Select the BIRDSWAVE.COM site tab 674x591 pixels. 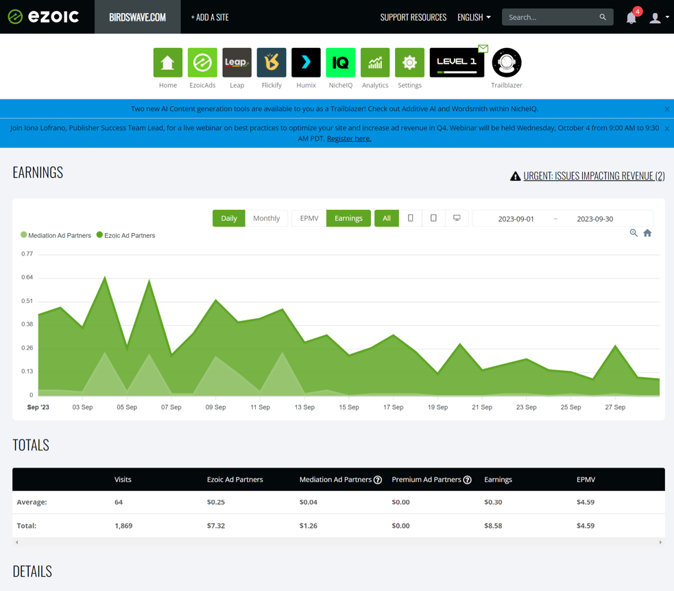(x=138, y=16)
